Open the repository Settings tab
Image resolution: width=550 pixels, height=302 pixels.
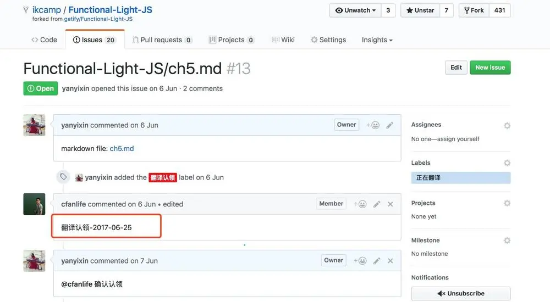click(328, 40)
